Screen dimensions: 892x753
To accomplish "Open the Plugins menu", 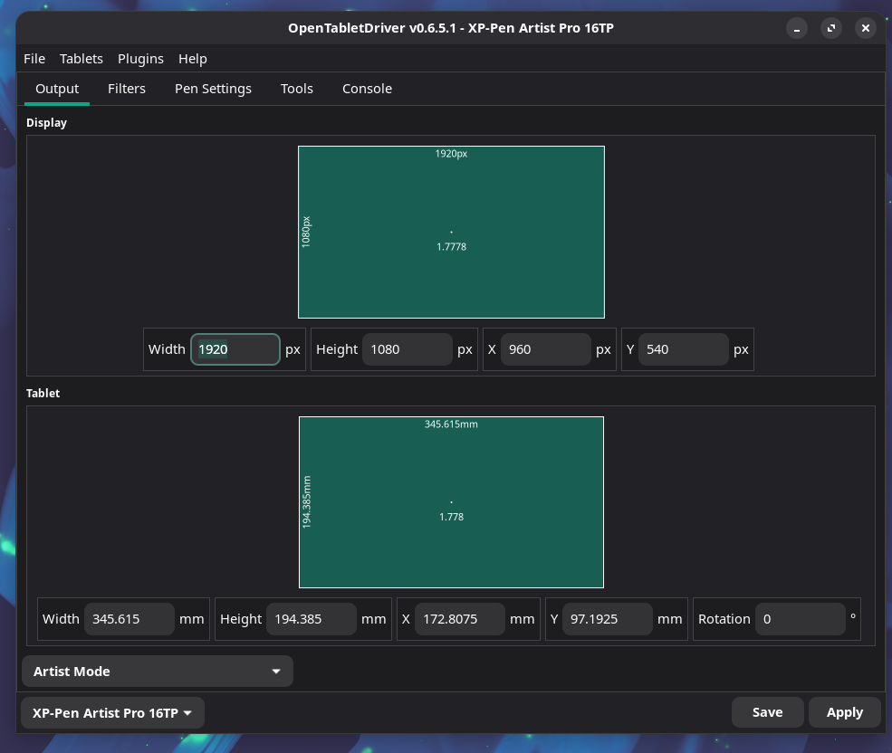I will point(140,59).
